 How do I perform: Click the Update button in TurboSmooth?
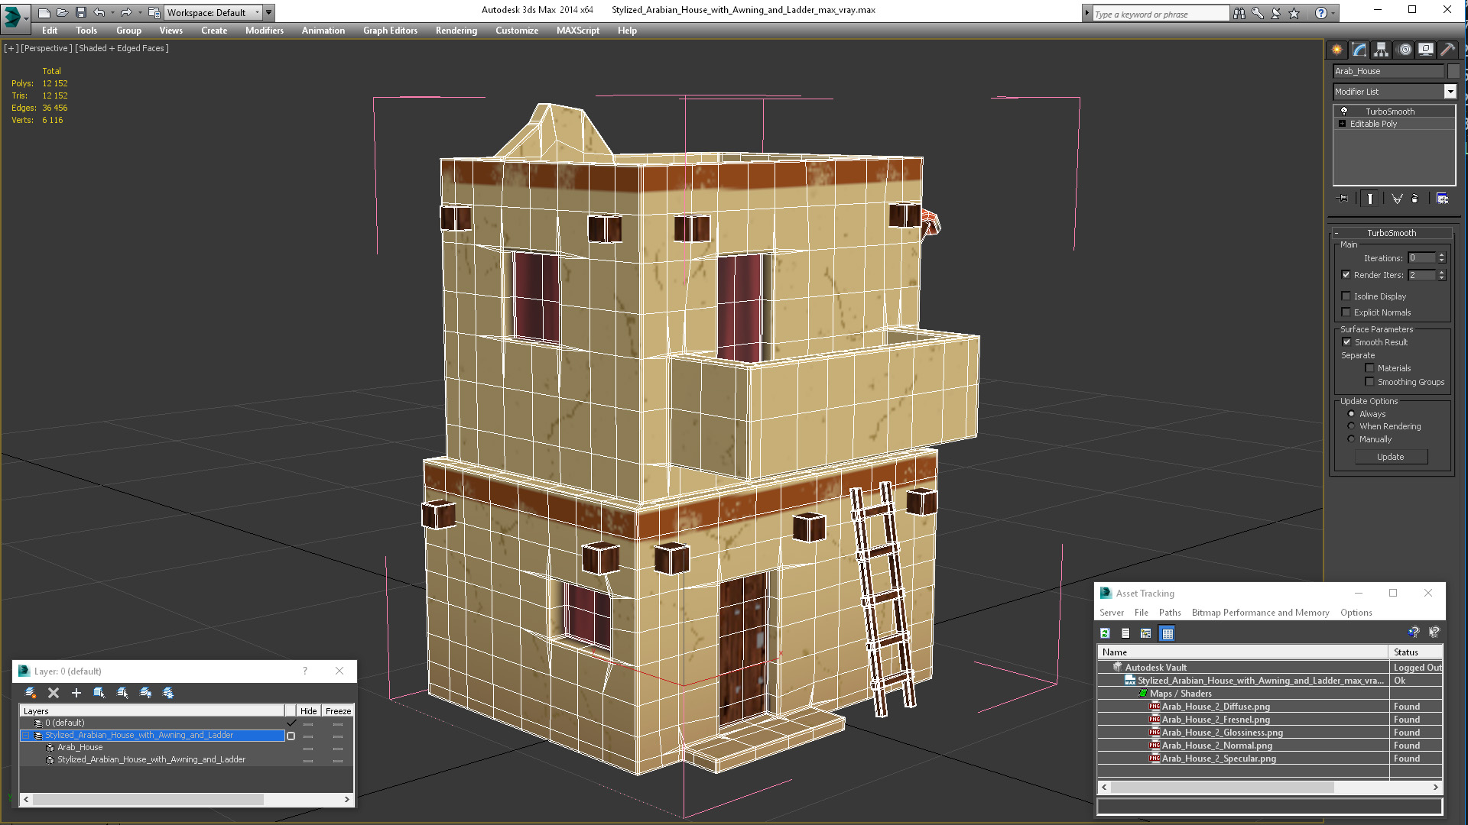1390,457
